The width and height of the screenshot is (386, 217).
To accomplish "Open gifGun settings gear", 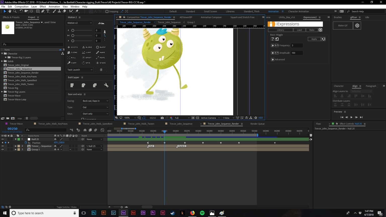I will (357, 25).
